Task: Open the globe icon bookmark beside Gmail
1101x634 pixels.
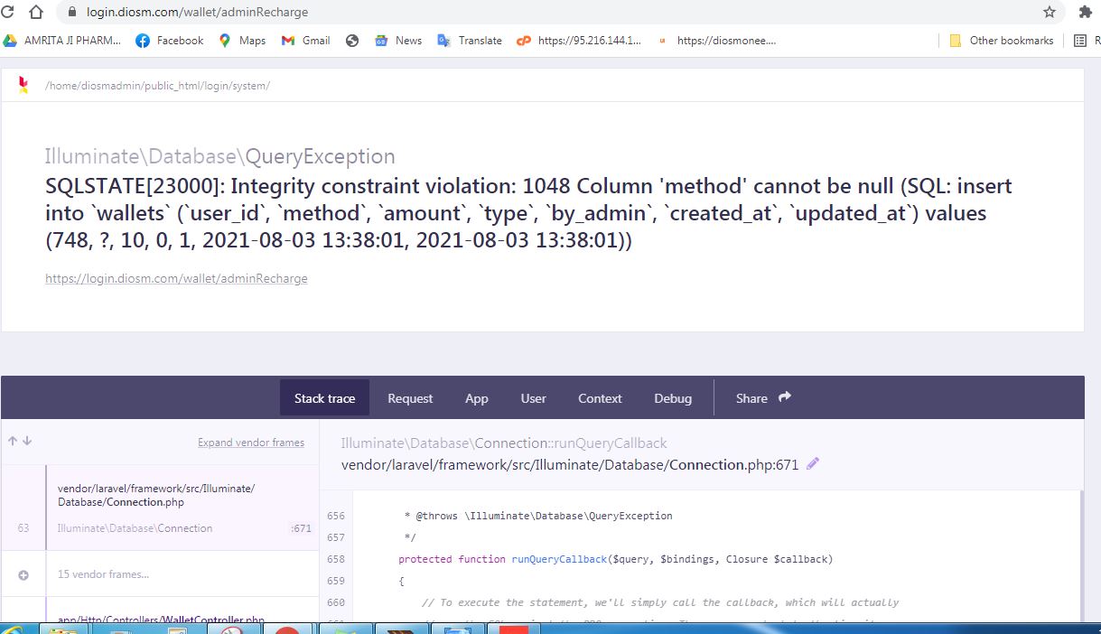Action: click(352, 41)
